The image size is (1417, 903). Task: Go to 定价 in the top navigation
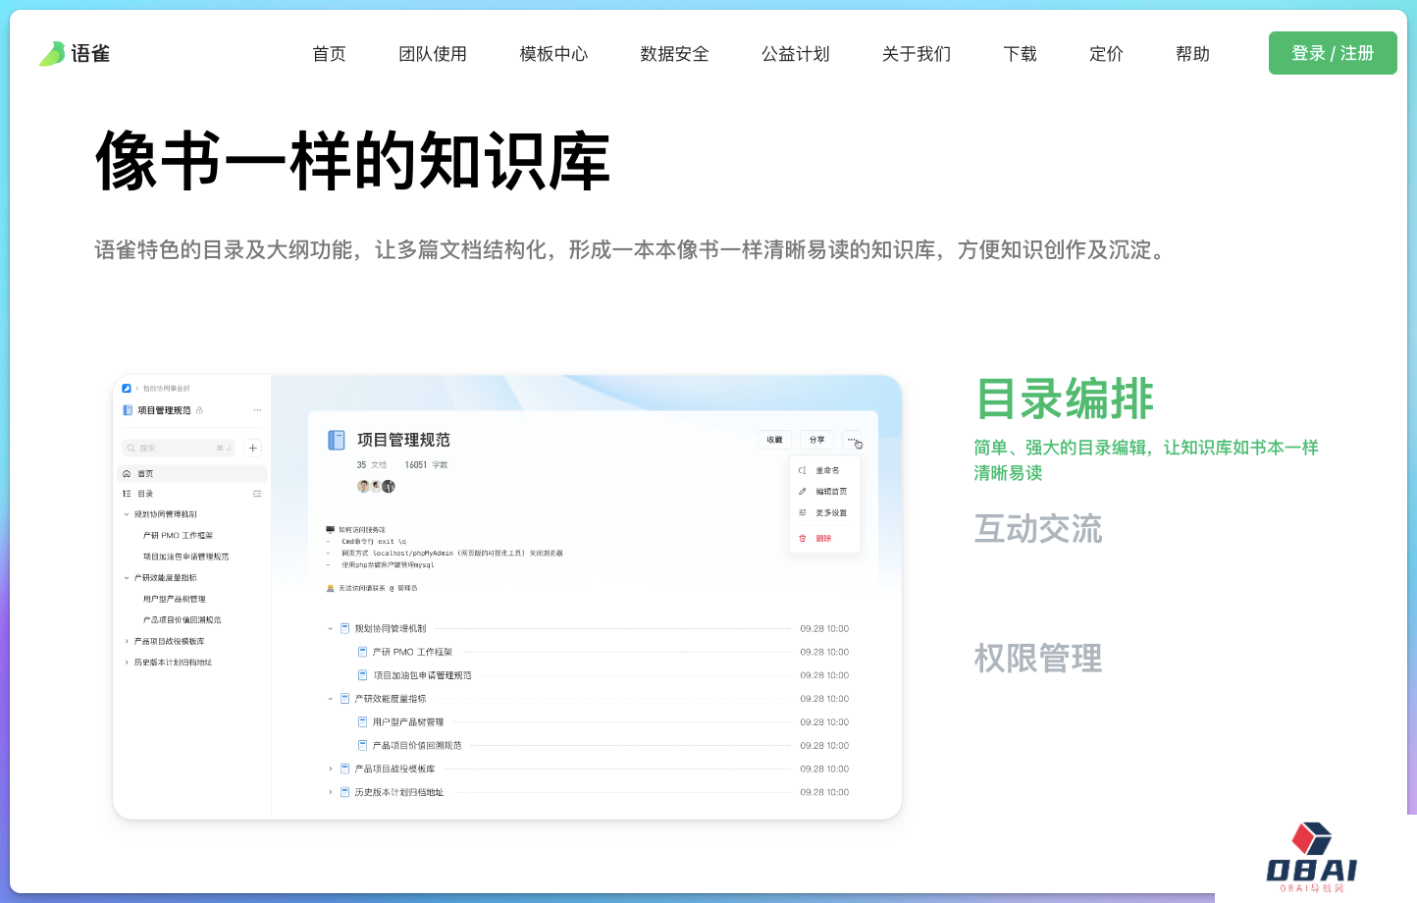[x=1106, y=54]
